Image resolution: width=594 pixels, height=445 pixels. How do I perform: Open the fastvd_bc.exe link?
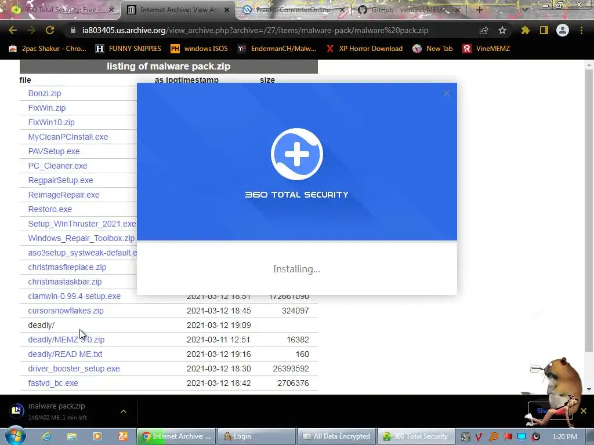pyautogui.click(x=53, y=383)
